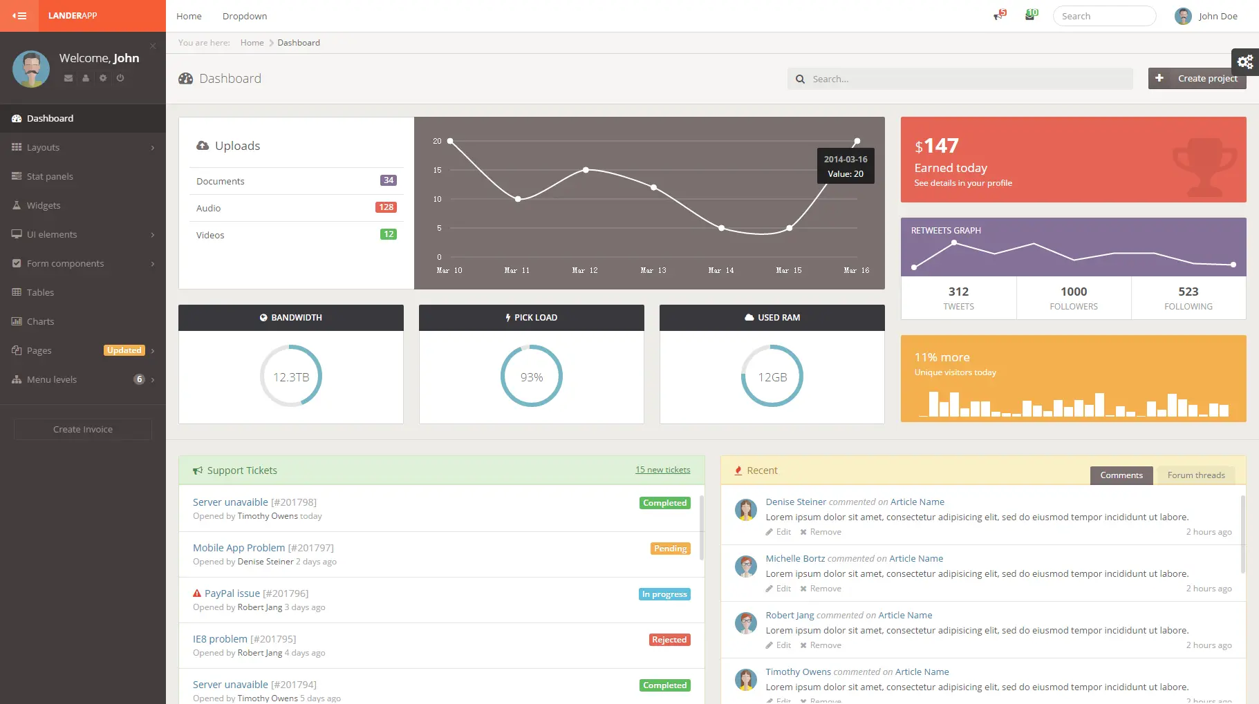
Task: Click the Audio uploads row badge 128
Action: 386,207
